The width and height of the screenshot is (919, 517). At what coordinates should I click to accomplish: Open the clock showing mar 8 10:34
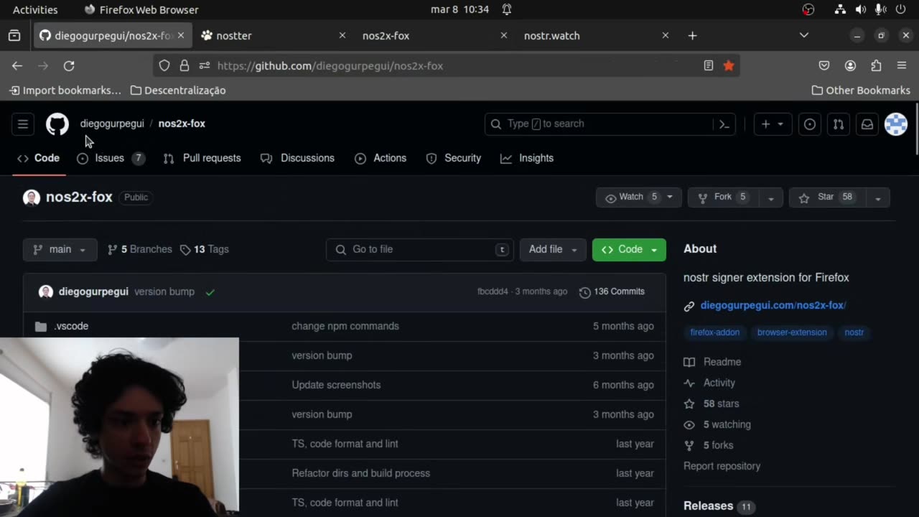(x=459, y=9)
